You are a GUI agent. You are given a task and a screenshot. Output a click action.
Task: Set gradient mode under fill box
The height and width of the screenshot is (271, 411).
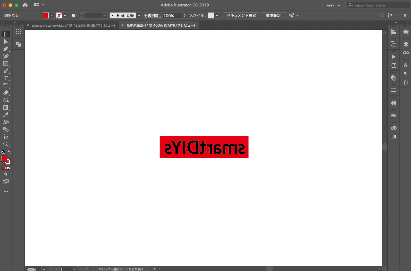point(6,168)
